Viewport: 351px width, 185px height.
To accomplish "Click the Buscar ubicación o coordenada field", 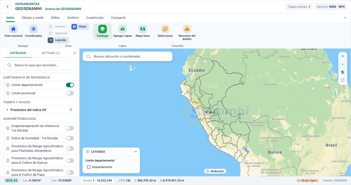I will pyautogui.click(x=127, y=56).
